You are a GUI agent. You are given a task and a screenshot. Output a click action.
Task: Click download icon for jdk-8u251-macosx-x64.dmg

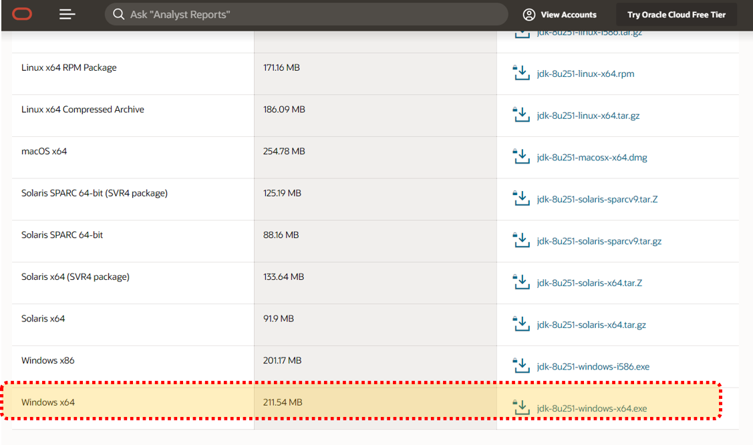click(x=521, y=156)
